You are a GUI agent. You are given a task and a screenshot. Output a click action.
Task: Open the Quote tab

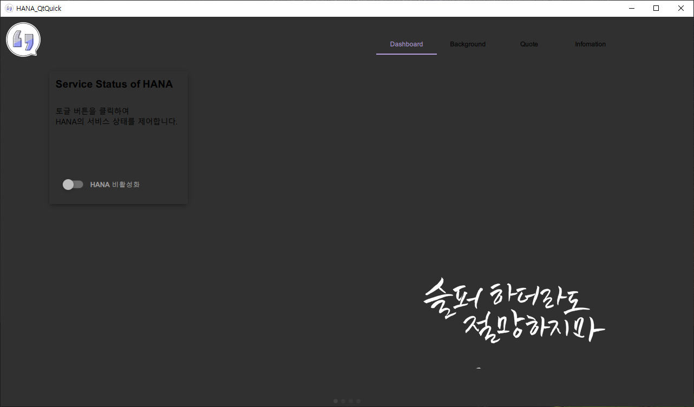pyautogui.click(x=529, y=44)
